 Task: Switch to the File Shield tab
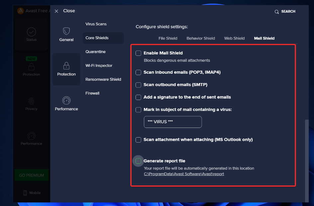(168, 38)
